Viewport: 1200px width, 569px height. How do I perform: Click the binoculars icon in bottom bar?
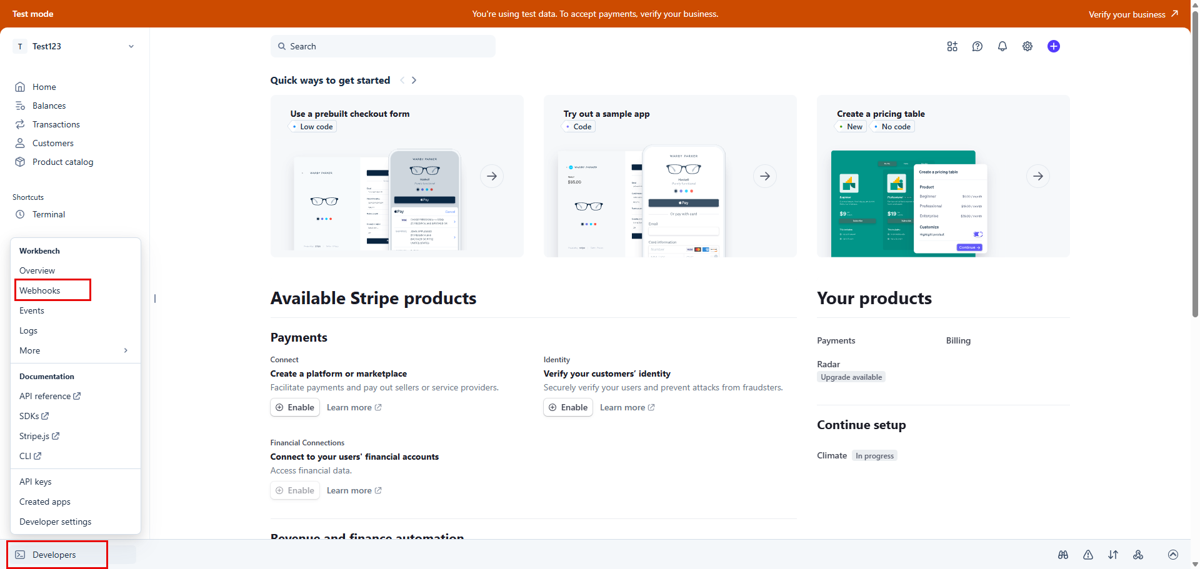1063,555
